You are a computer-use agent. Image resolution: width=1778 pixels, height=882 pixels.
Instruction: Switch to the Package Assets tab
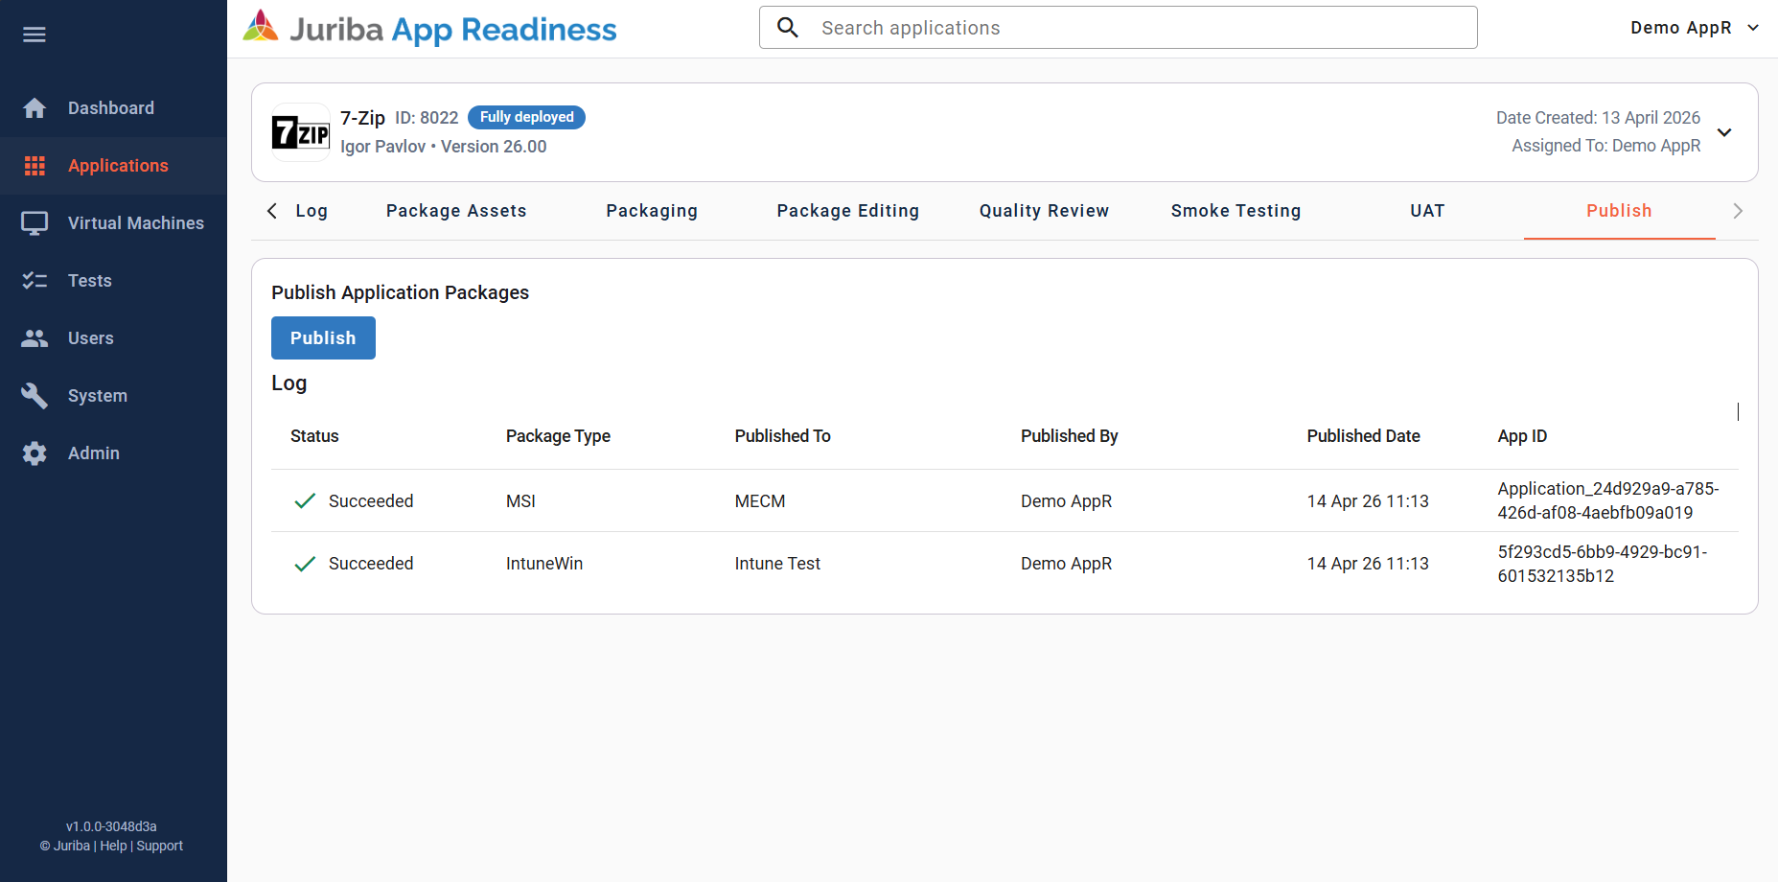click(x=456, y=211)
